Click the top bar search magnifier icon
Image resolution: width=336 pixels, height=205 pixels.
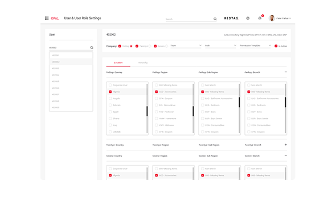point(215,19)
